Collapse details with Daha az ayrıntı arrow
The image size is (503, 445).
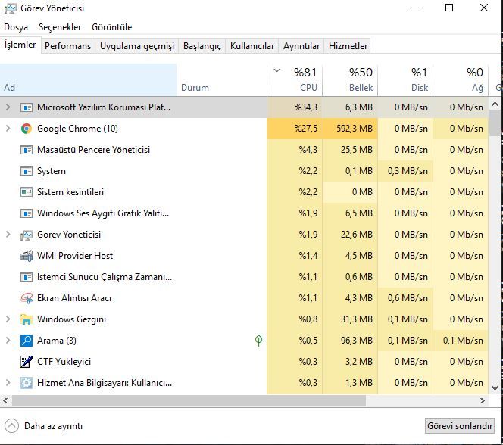click(11, 426)
